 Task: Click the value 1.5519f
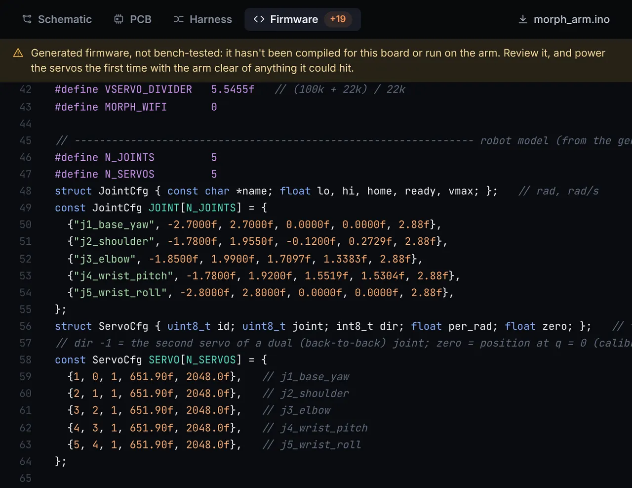point(326,275)
